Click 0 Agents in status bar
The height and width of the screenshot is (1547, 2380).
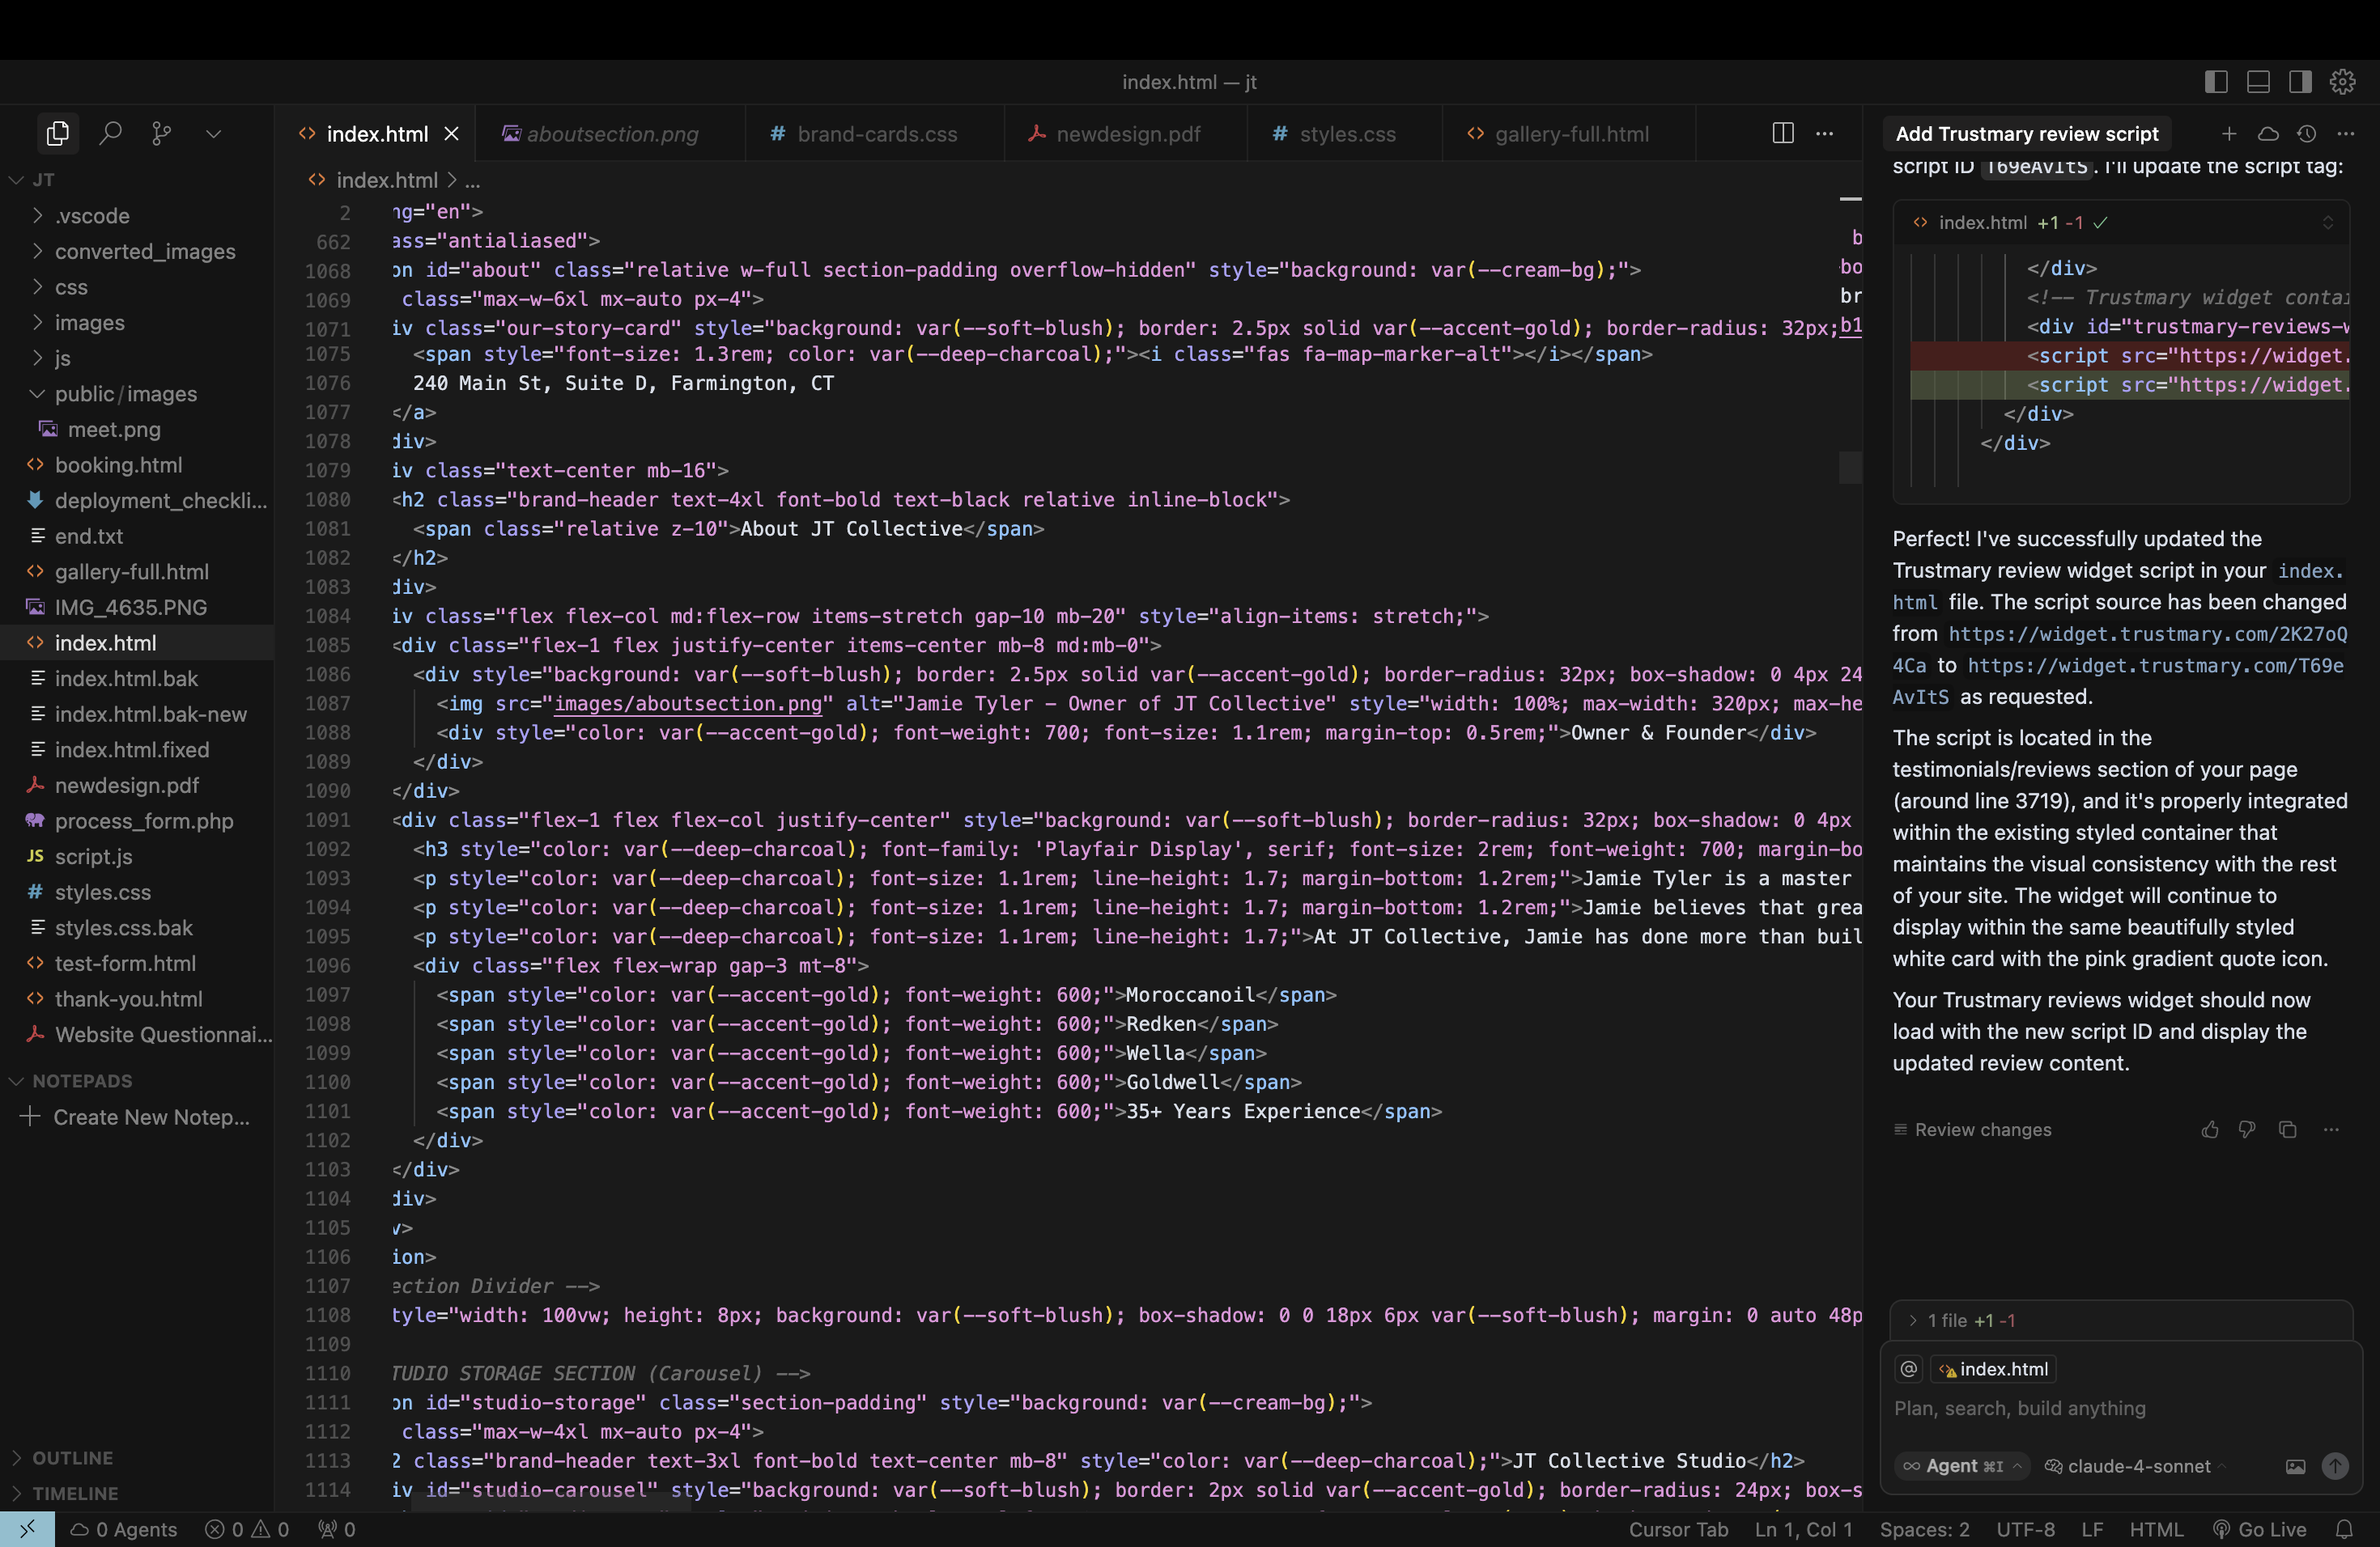point(124,1529)
